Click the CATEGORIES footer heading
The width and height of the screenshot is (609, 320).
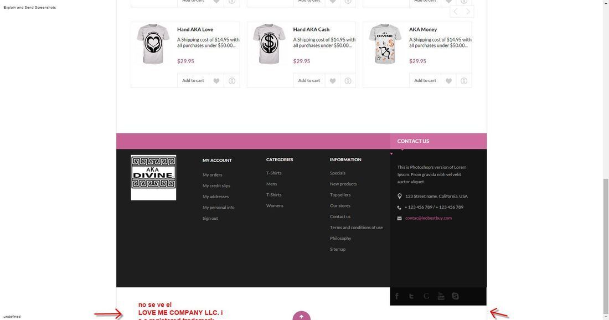(280, 159)
